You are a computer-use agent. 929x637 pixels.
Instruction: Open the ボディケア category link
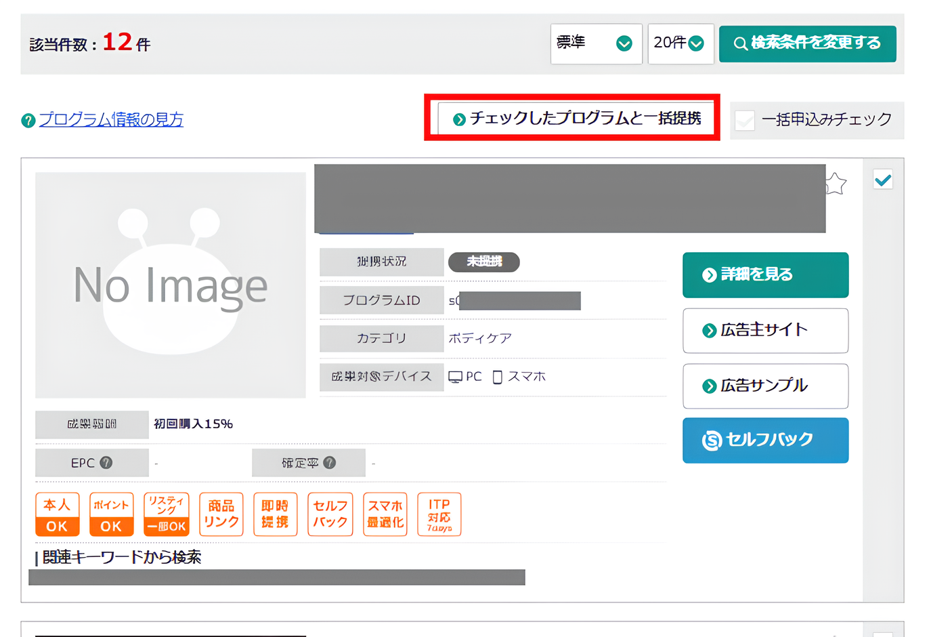pos(481,339)
